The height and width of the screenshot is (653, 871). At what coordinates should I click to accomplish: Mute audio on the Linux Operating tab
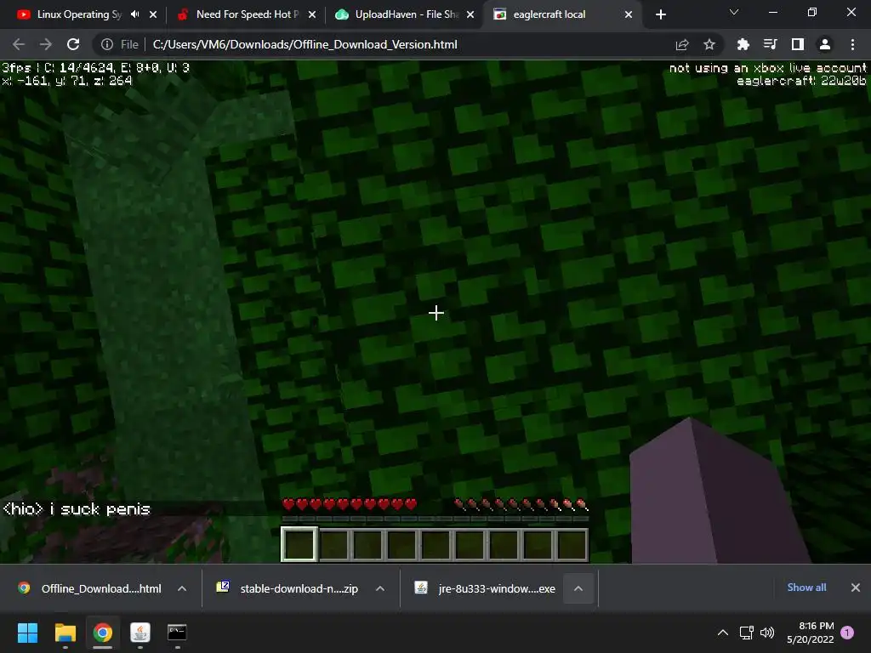pyautogui.click(x=135, y=14)
